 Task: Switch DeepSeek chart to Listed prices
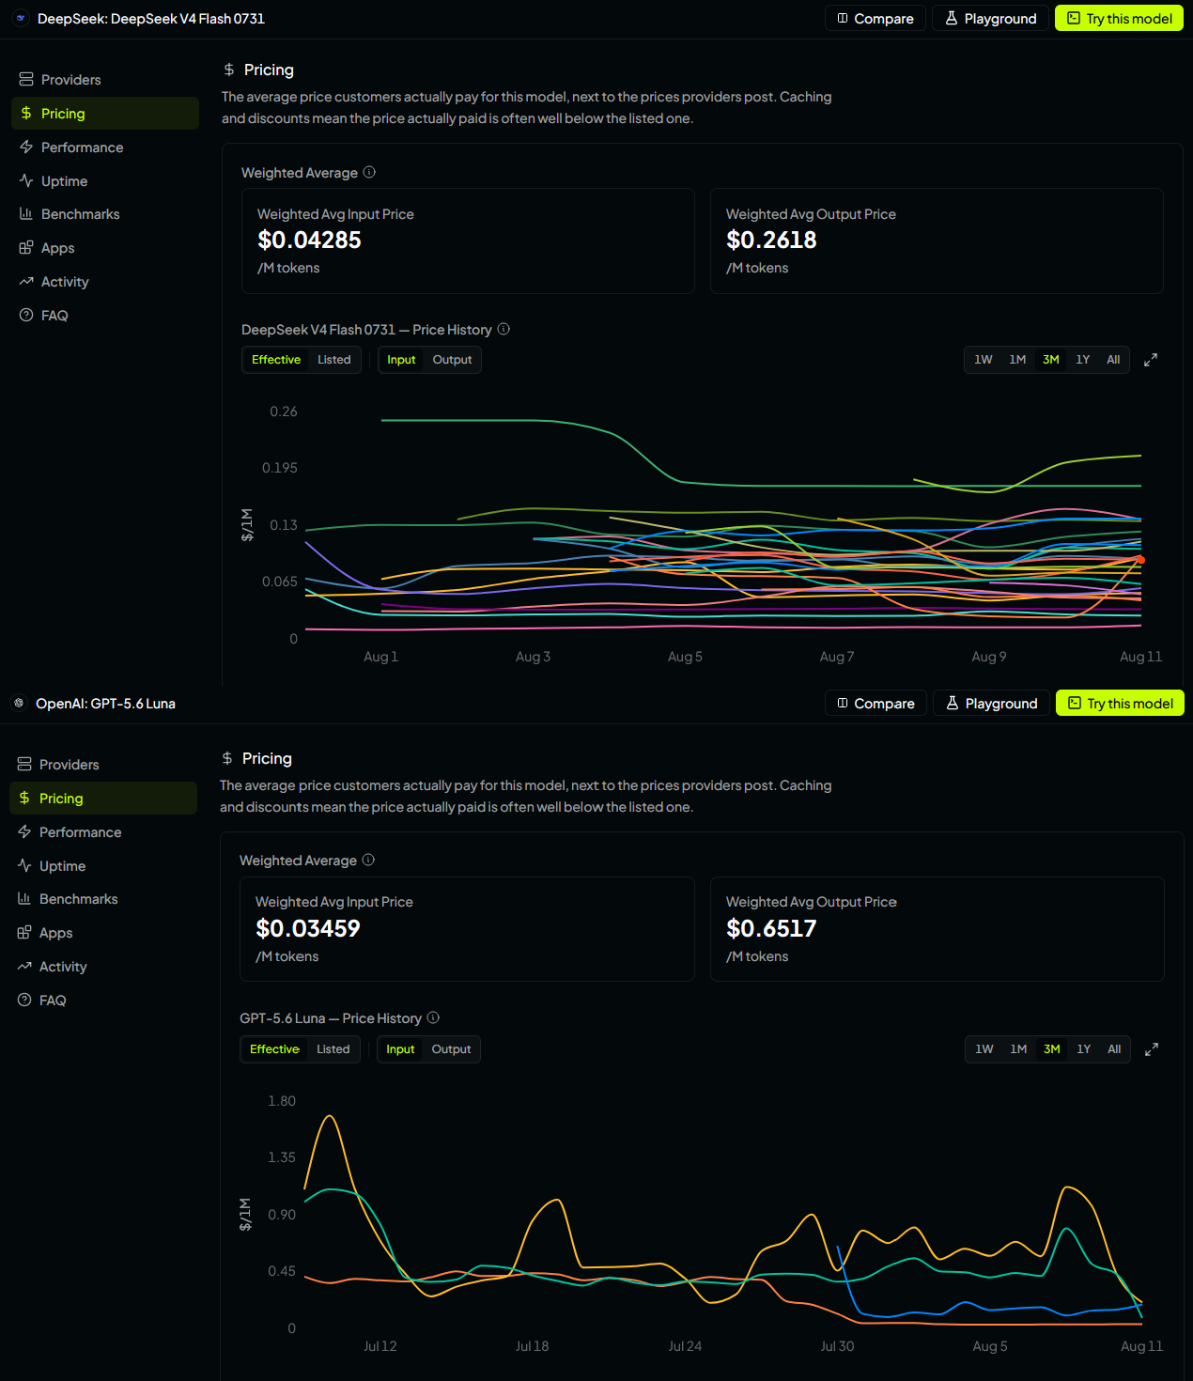tap(333, 360)
